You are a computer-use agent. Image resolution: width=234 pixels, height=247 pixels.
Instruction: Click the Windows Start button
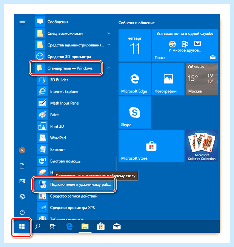(22, 227)
